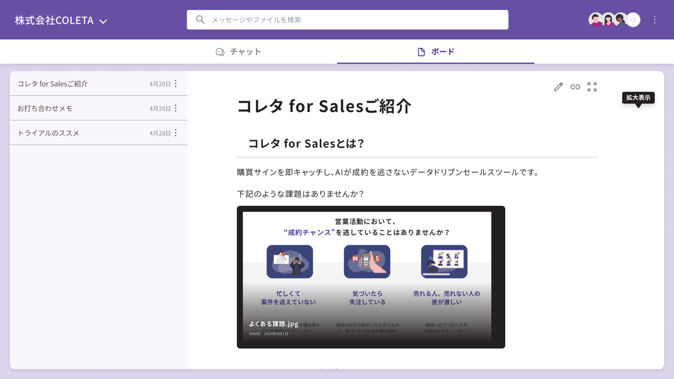Image resolution: width=674 pixels, height=379 pixels.
Task: Click the magnifier icon in the search bar
Action: coord(200,20)
